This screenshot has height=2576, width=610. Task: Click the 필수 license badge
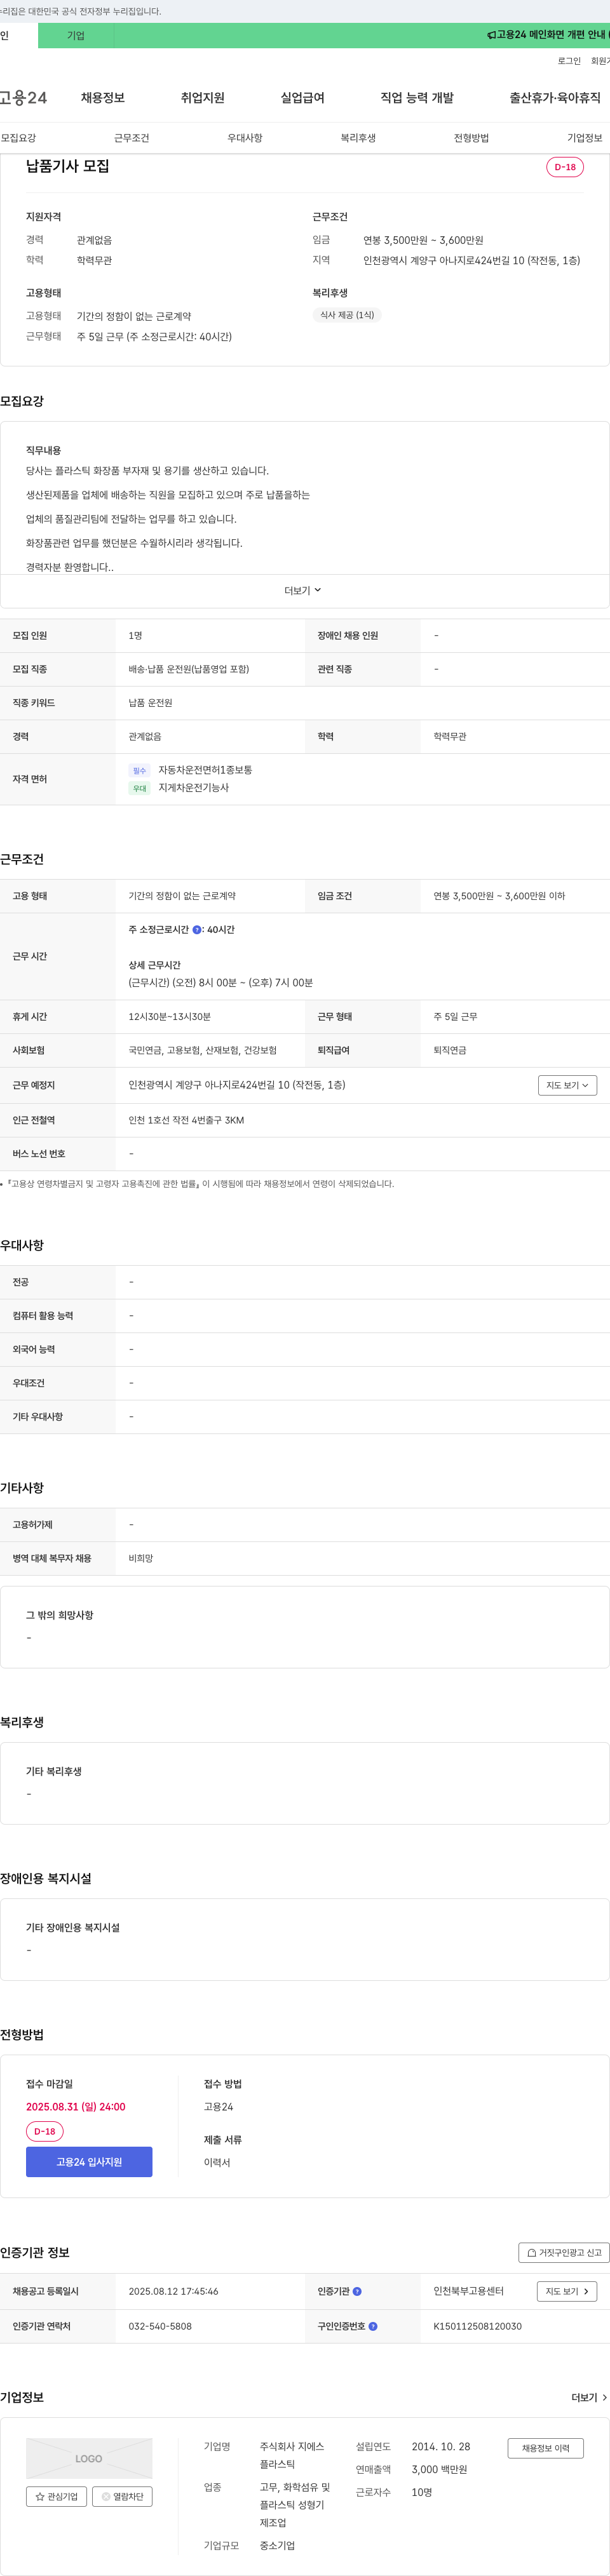[139, 771]
